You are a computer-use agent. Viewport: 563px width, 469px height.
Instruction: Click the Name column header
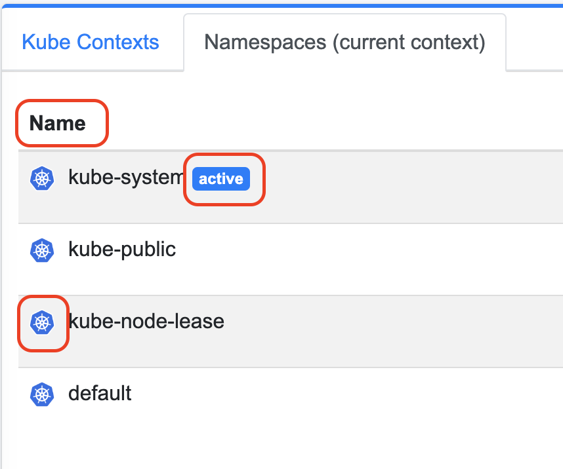pyautogui.click(x=58, y=123)
